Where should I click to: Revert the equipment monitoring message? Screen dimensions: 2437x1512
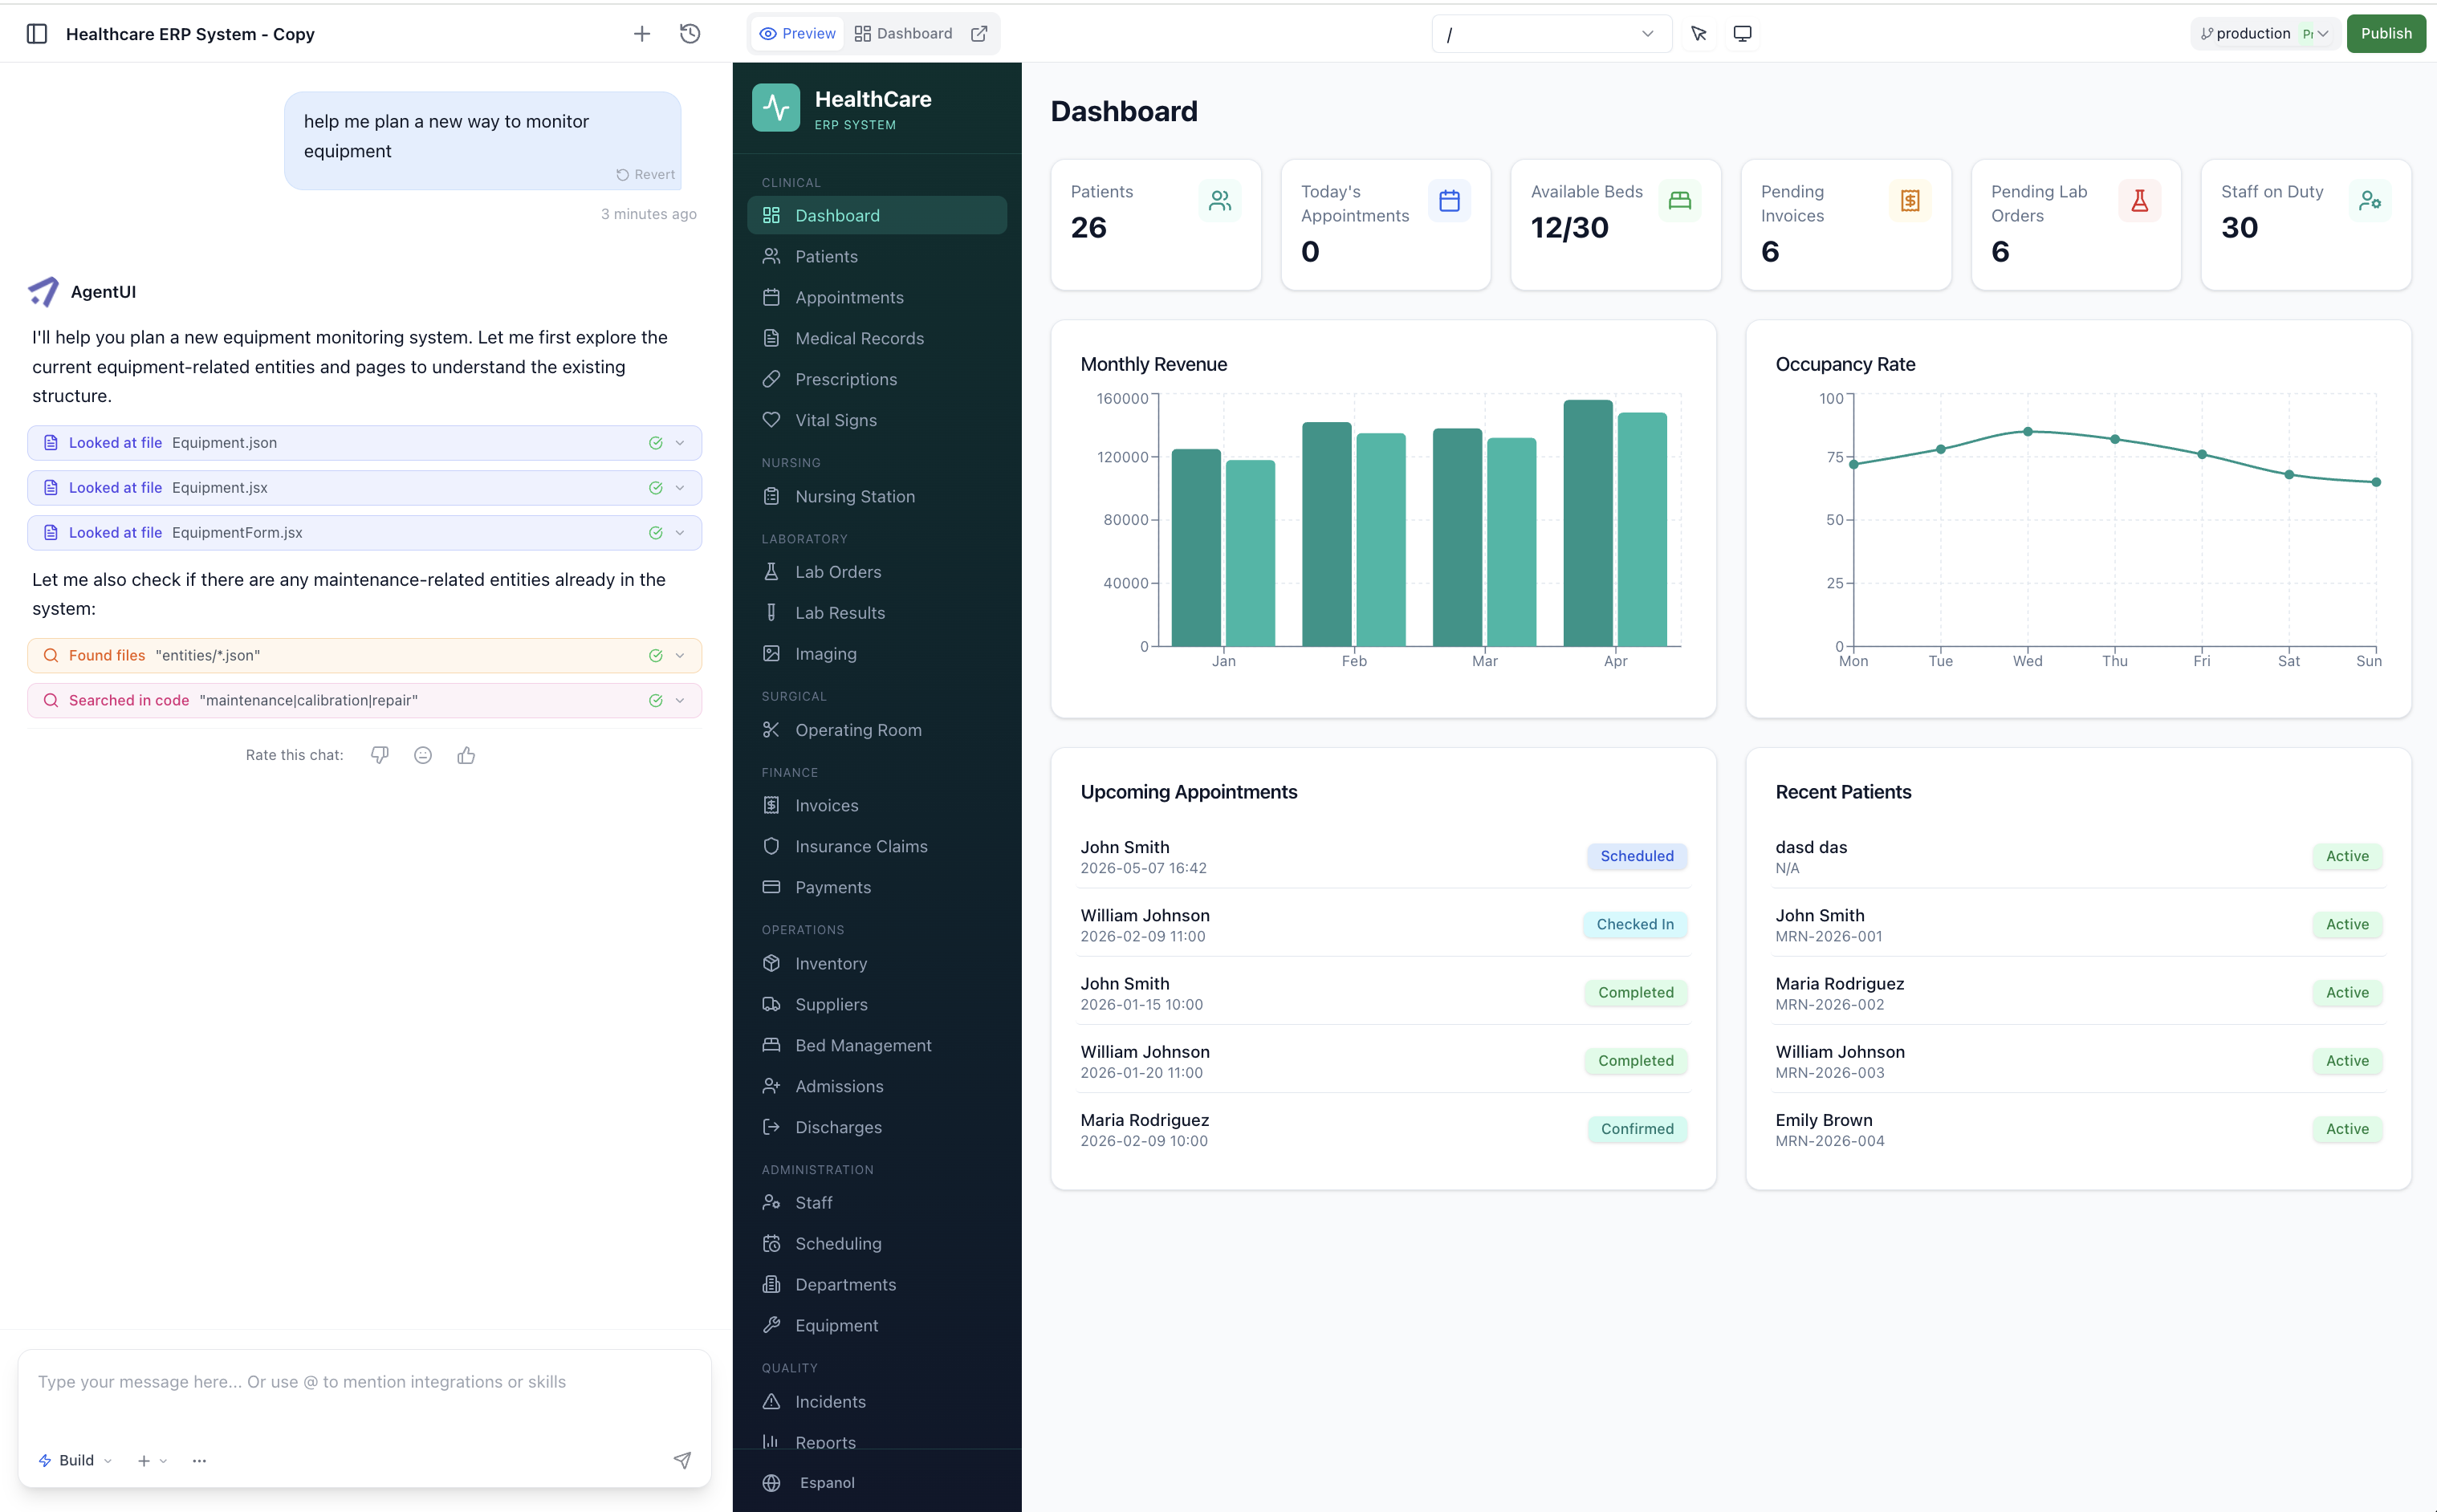646,174
